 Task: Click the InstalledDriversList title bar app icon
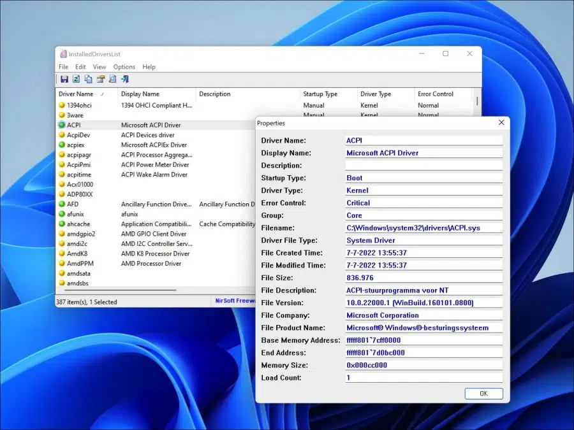[x=63, y=54]
